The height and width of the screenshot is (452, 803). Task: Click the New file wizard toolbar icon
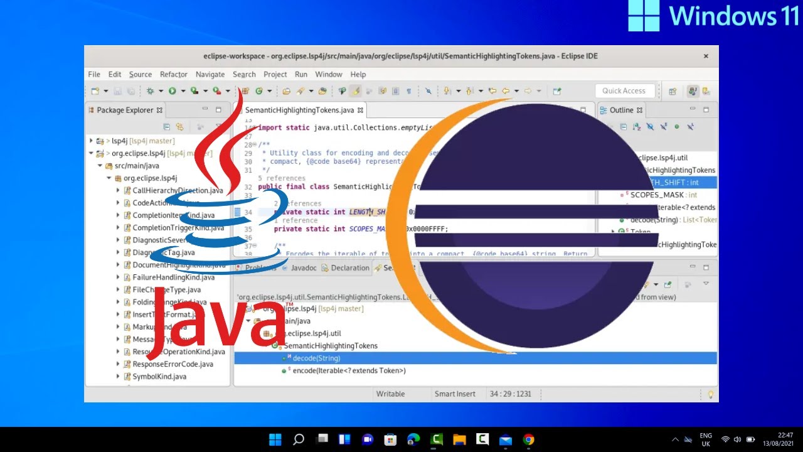95,91
